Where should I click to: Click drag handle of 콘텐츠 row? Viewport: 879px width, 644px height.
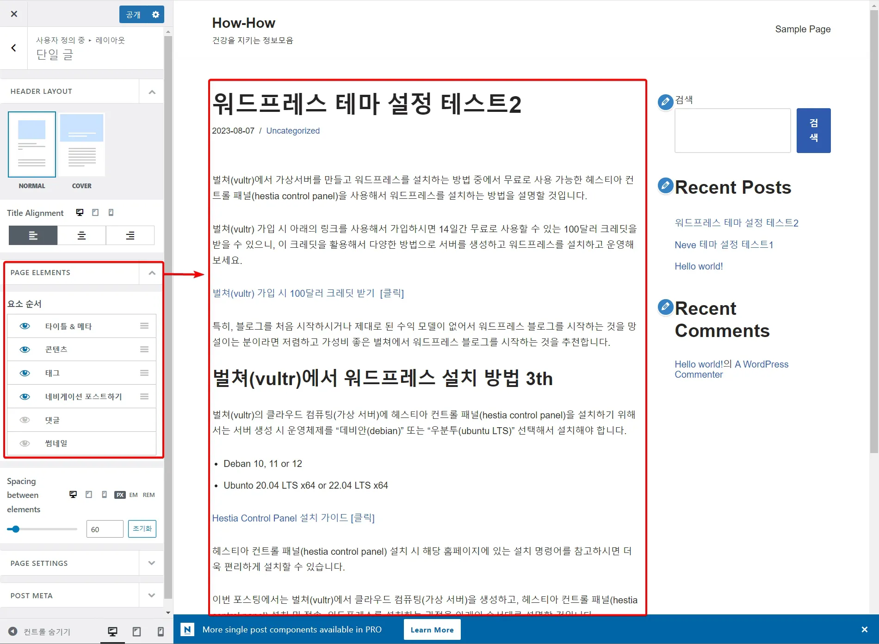(144, 350)
